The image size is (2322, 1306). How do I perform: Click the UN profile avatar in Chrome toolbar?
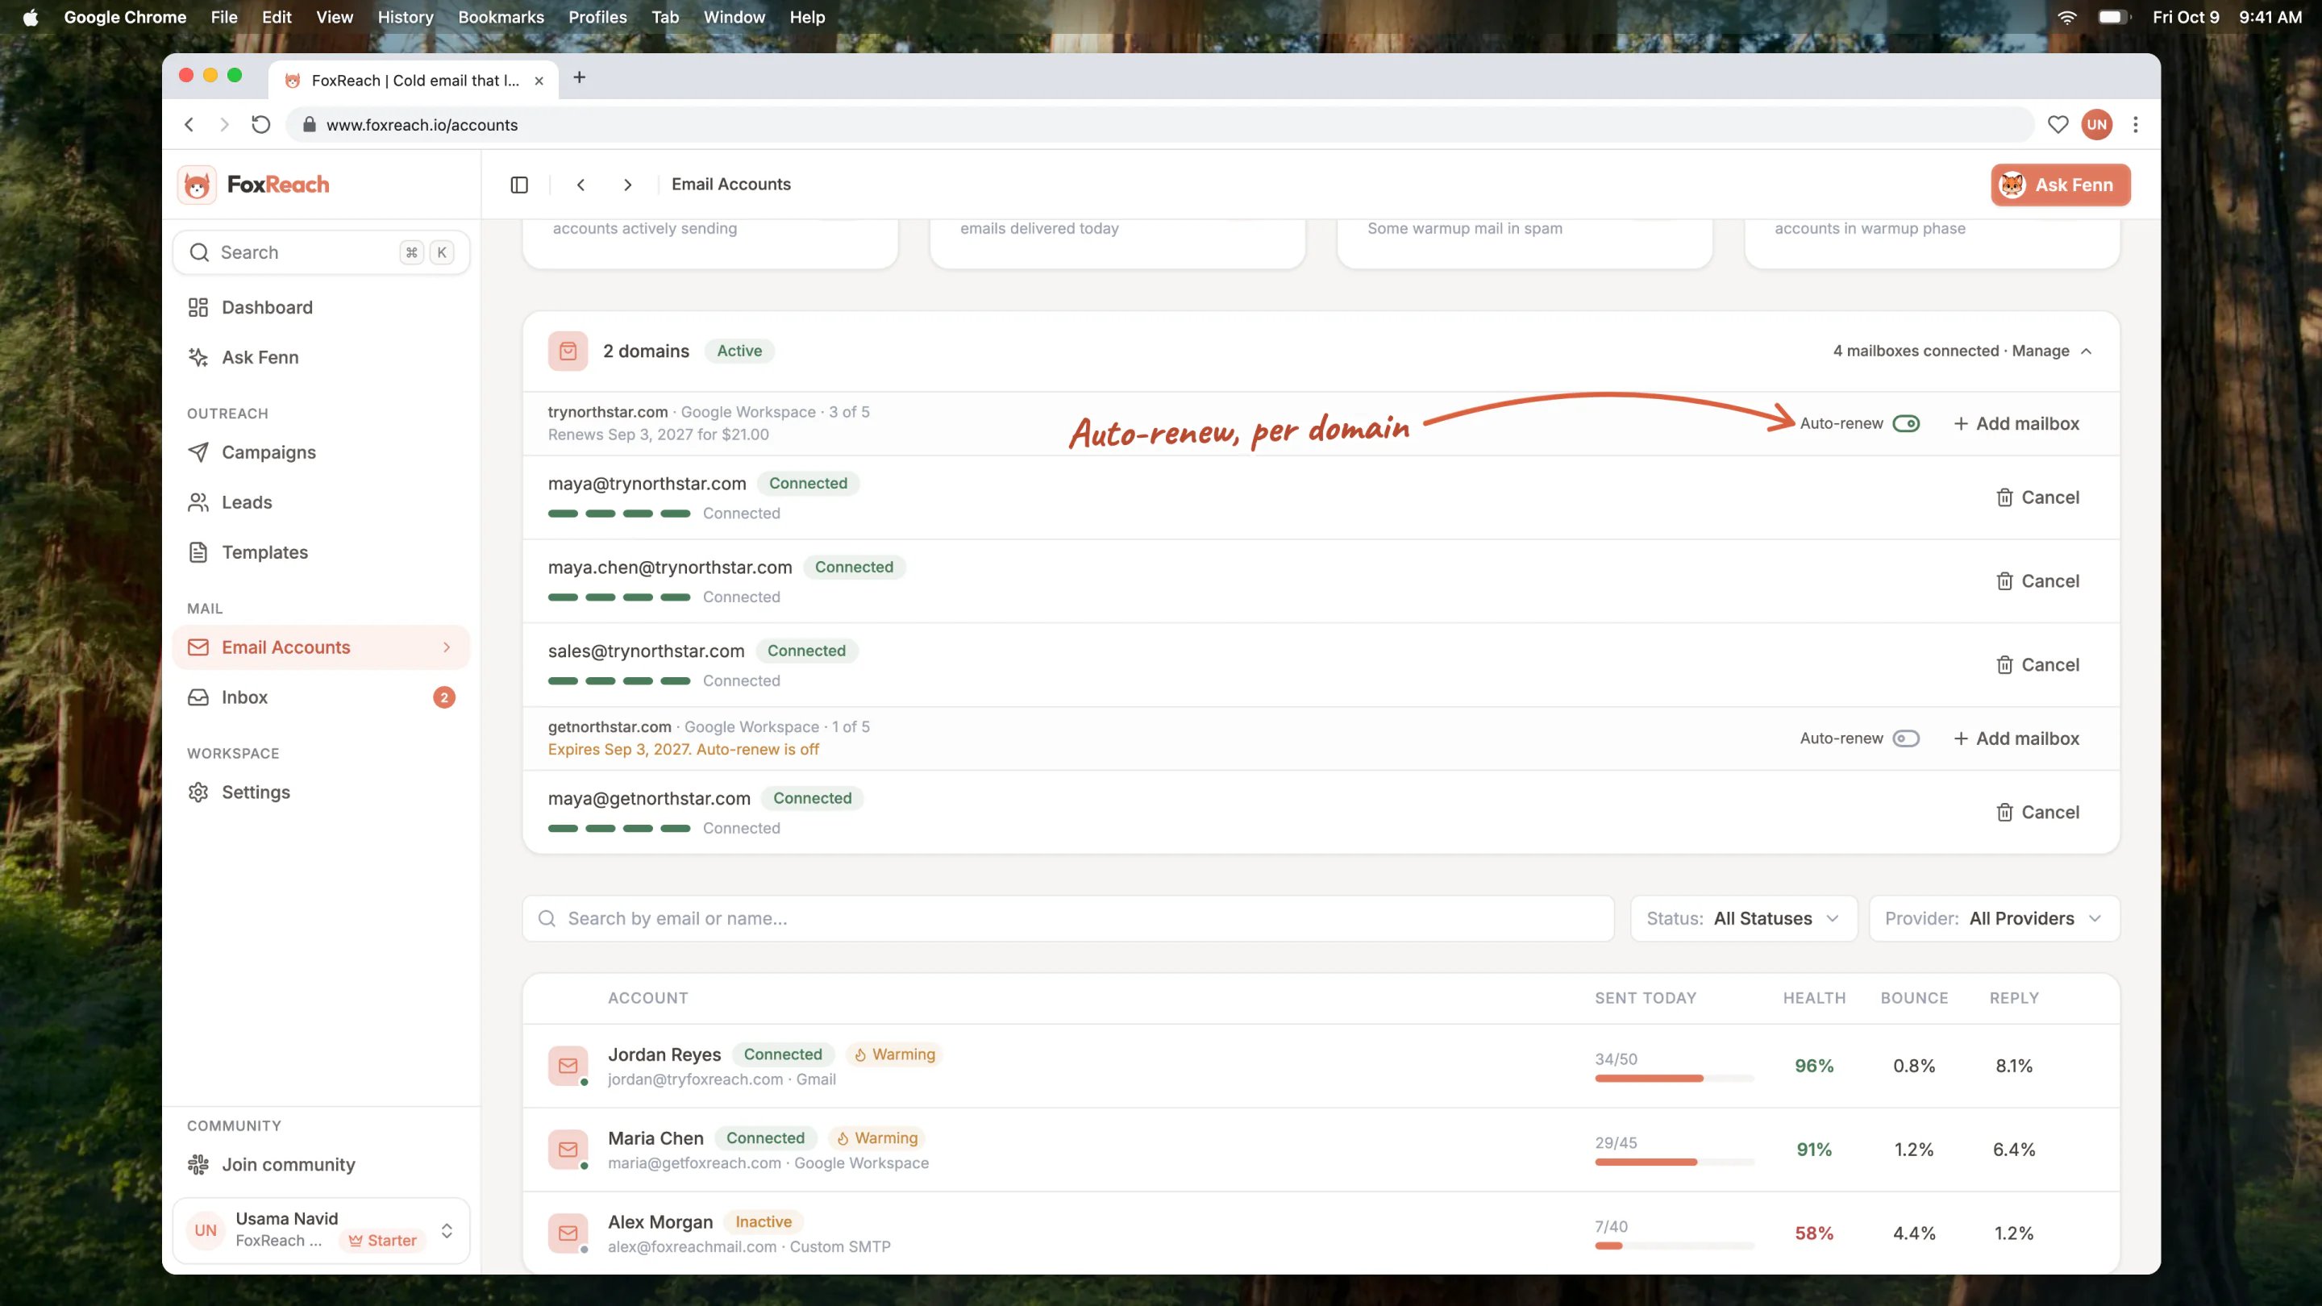click(x=2096, y=124)
